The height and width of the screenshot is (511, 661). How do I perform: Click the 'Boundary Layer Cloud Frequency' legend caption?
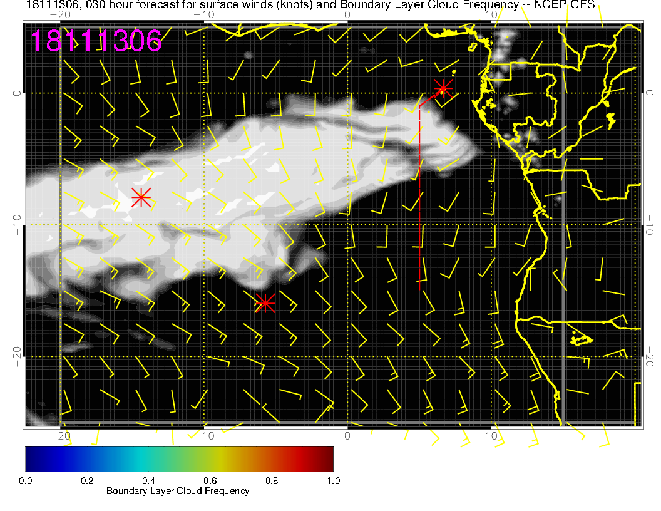(178, 491)
